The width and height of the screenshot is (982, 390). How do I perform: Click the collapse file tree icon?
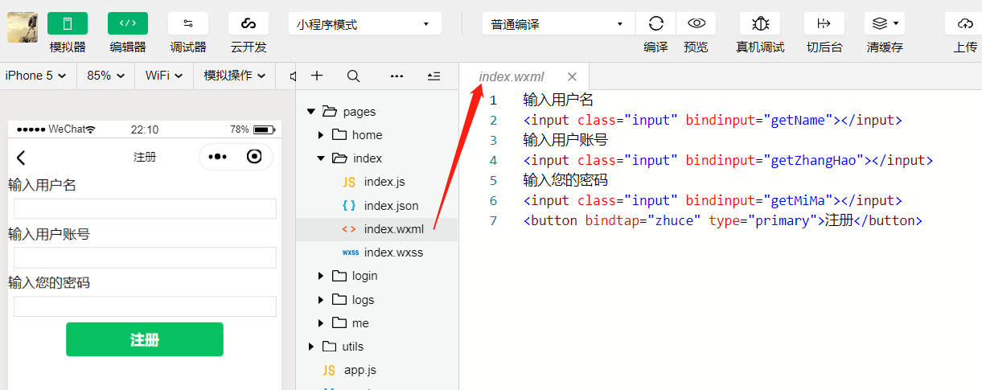(433, 76)
